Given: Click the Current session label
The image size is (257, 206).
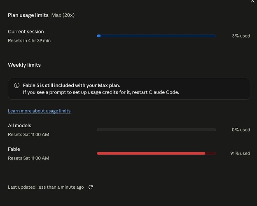Looking at the screenshot, I should tap(26, 31).
